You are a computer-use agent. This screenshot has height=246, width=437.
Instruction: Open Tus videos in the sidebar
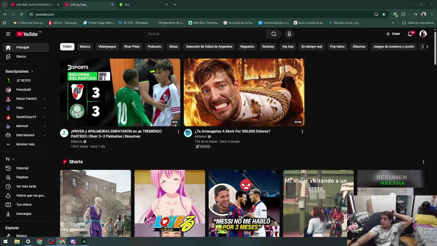(26, 205)
